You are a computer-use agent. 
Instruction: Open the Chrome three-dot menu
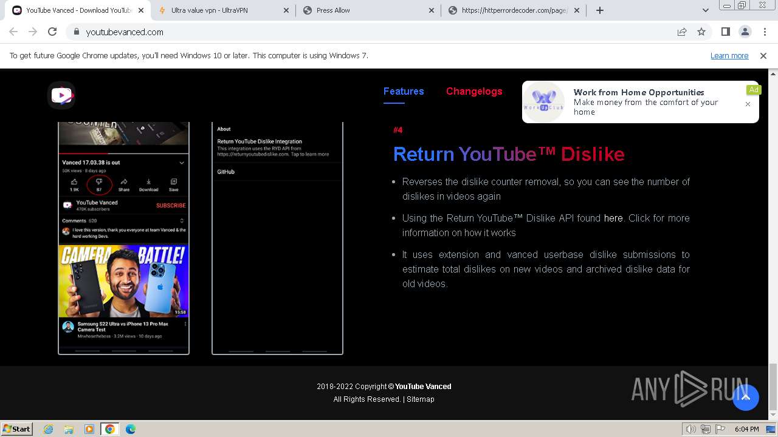point(764,32)
